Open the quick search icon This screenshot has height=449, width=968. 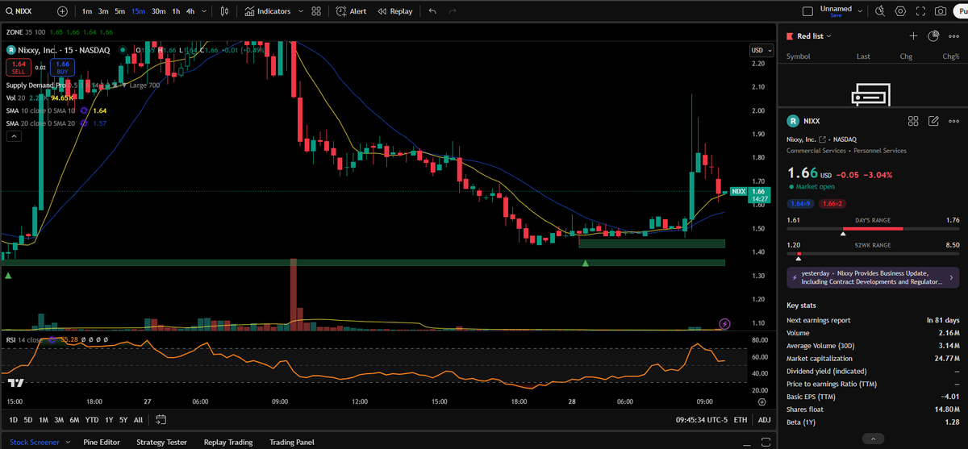pos(879,11)
